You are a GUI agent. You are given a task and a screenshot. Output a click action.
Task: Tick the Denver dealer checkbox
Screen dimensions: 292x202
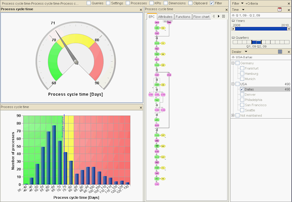(242, 95)
